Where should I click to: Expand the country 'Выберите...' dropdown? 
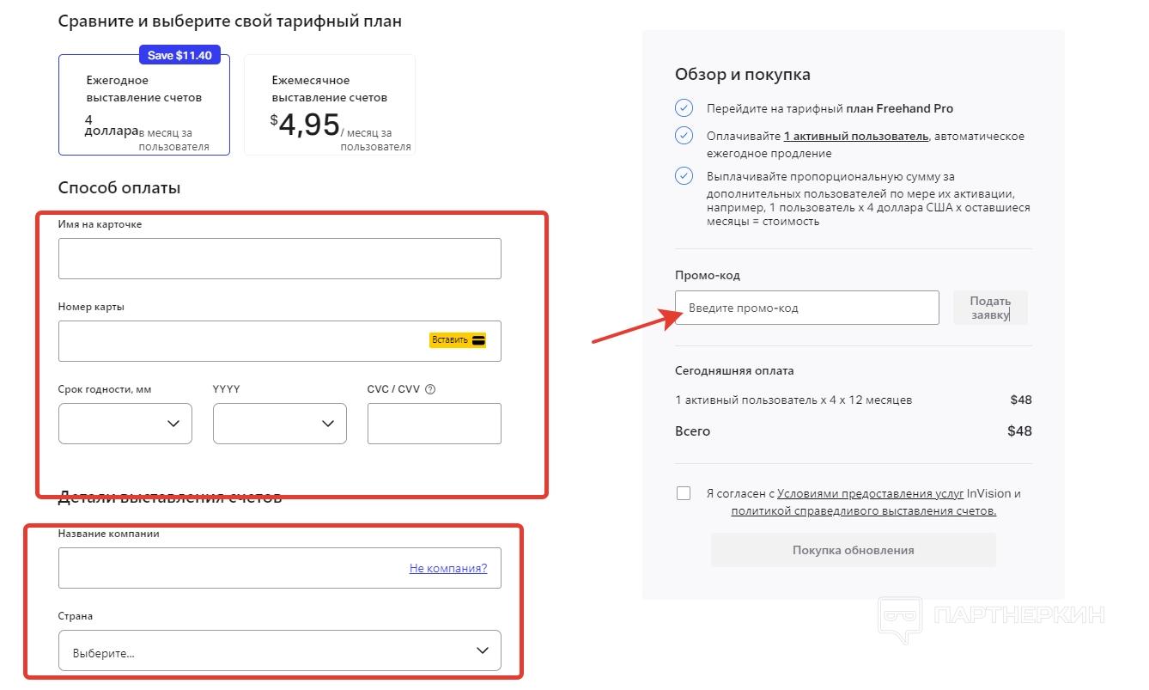[x=280, y=650]
